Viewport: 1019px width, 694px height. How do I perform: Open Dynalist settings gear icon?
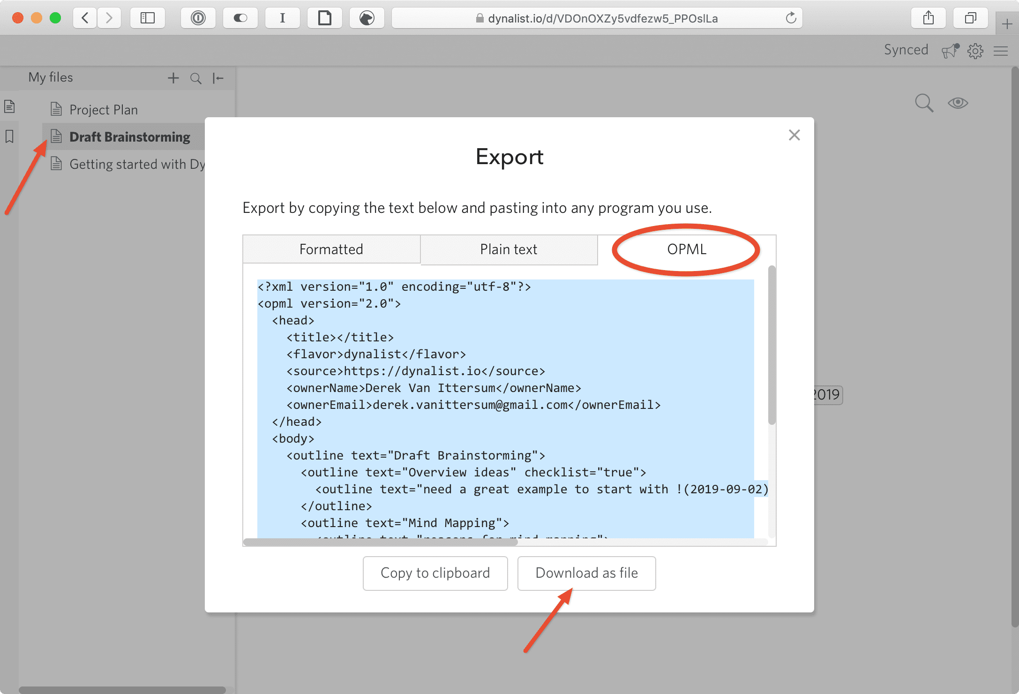pos(975,51)
